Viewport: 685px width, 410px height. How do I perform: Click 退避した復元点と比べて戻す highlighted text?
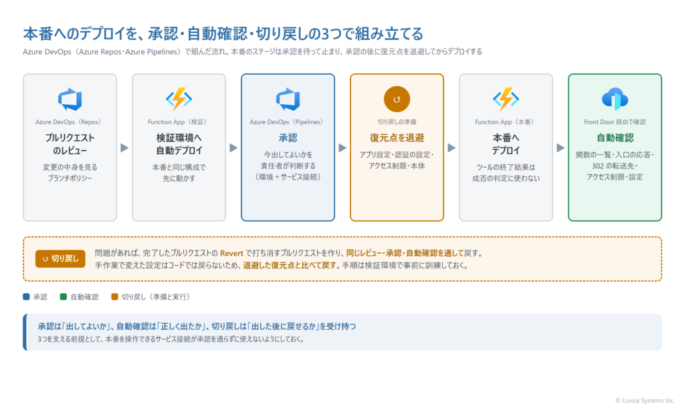[290, 265]
